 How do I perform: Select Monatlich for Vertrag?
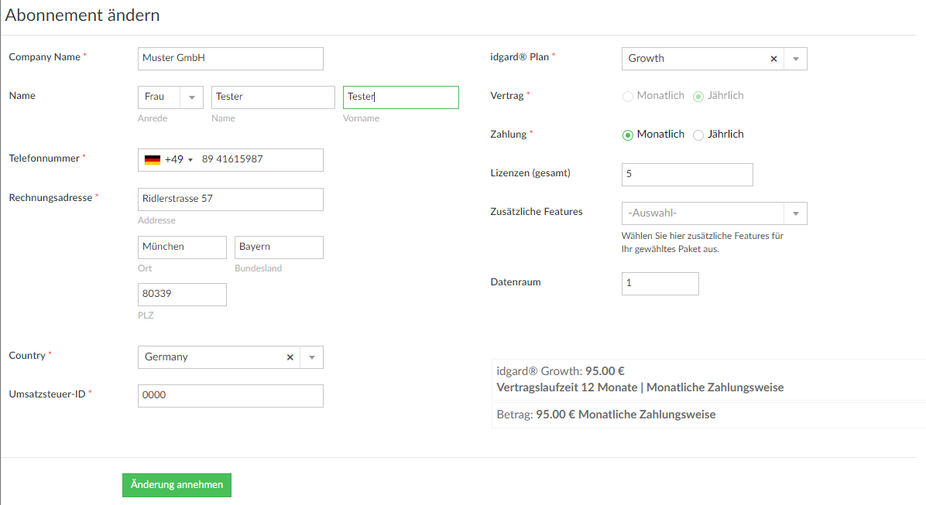628,96
